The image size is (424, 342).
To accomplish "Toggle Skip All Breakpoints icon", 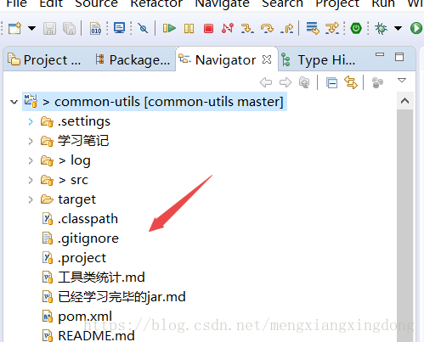I will tap(143, 28).
